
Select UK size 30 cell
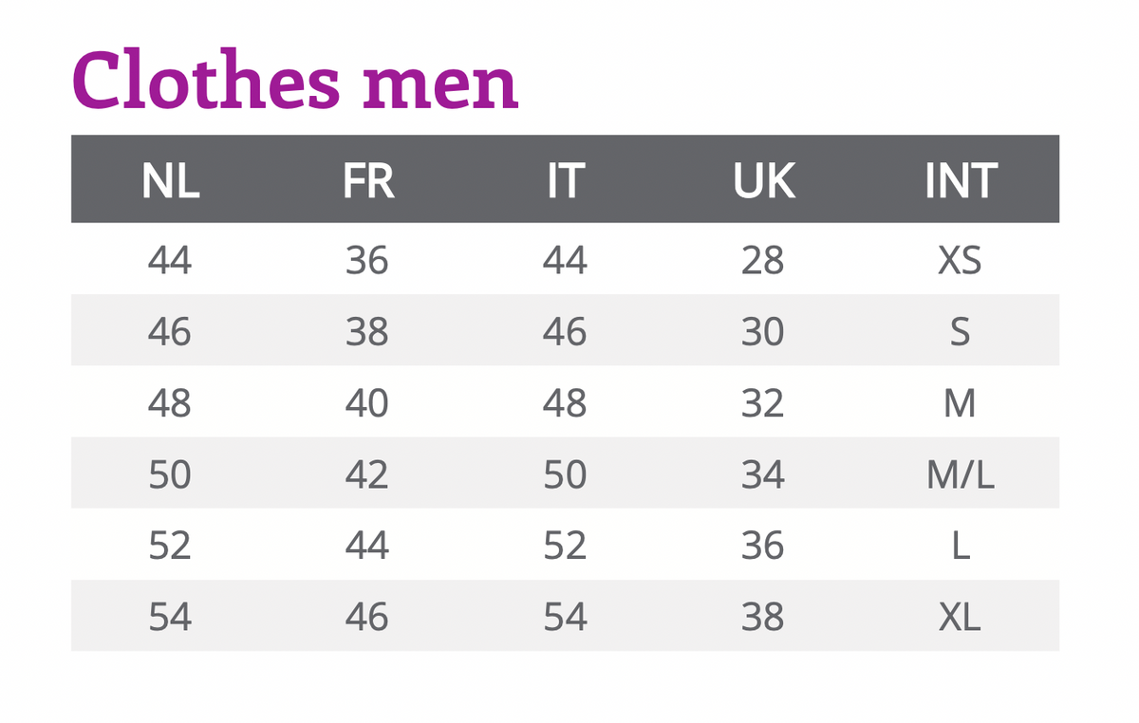(x=763, y=331)
